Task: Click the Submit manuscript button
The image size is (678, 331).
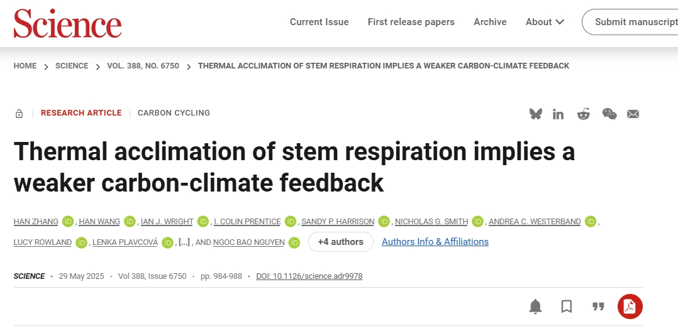Action: click(x=630, y=22)
